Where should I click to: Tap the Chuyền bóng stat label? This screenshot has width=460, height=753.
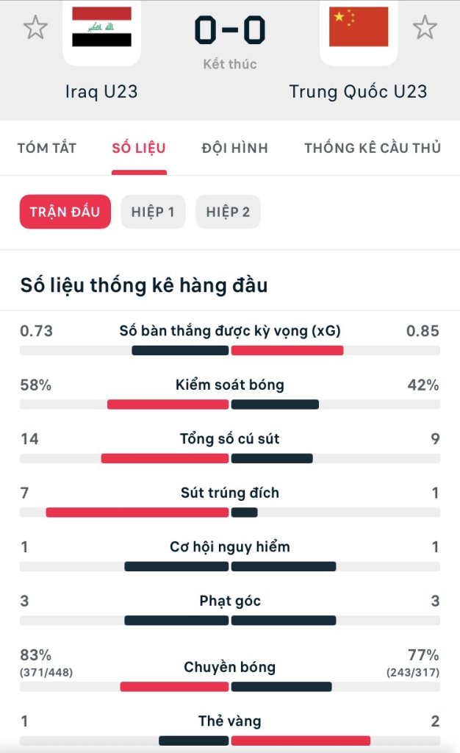[x=230, y=668]
